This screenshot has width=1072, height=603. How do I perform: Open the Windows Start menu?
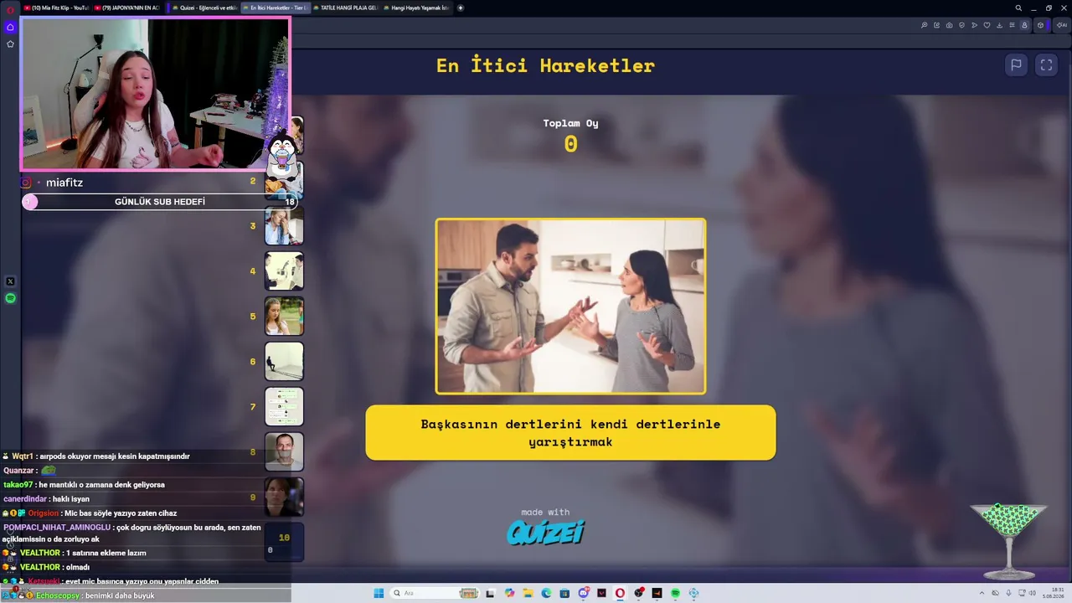tap(379, 593)
